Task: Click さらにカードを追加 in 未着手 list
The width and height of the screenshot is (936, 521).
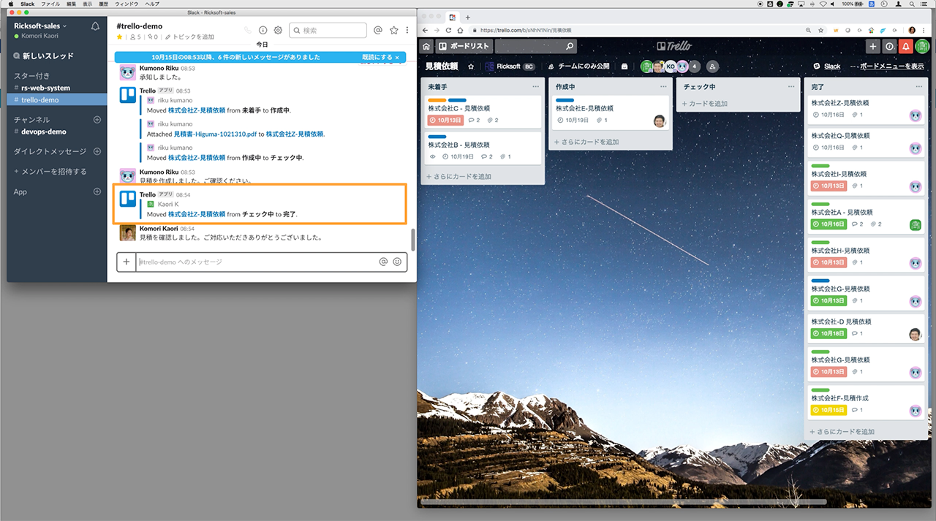Action: point(459,176)
